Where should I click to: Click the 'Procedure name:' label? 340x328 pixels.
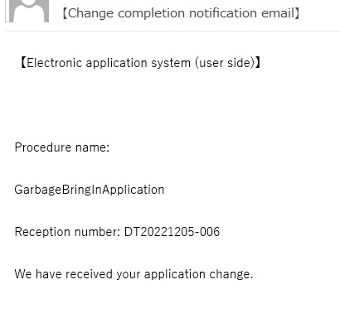[62, 147]
